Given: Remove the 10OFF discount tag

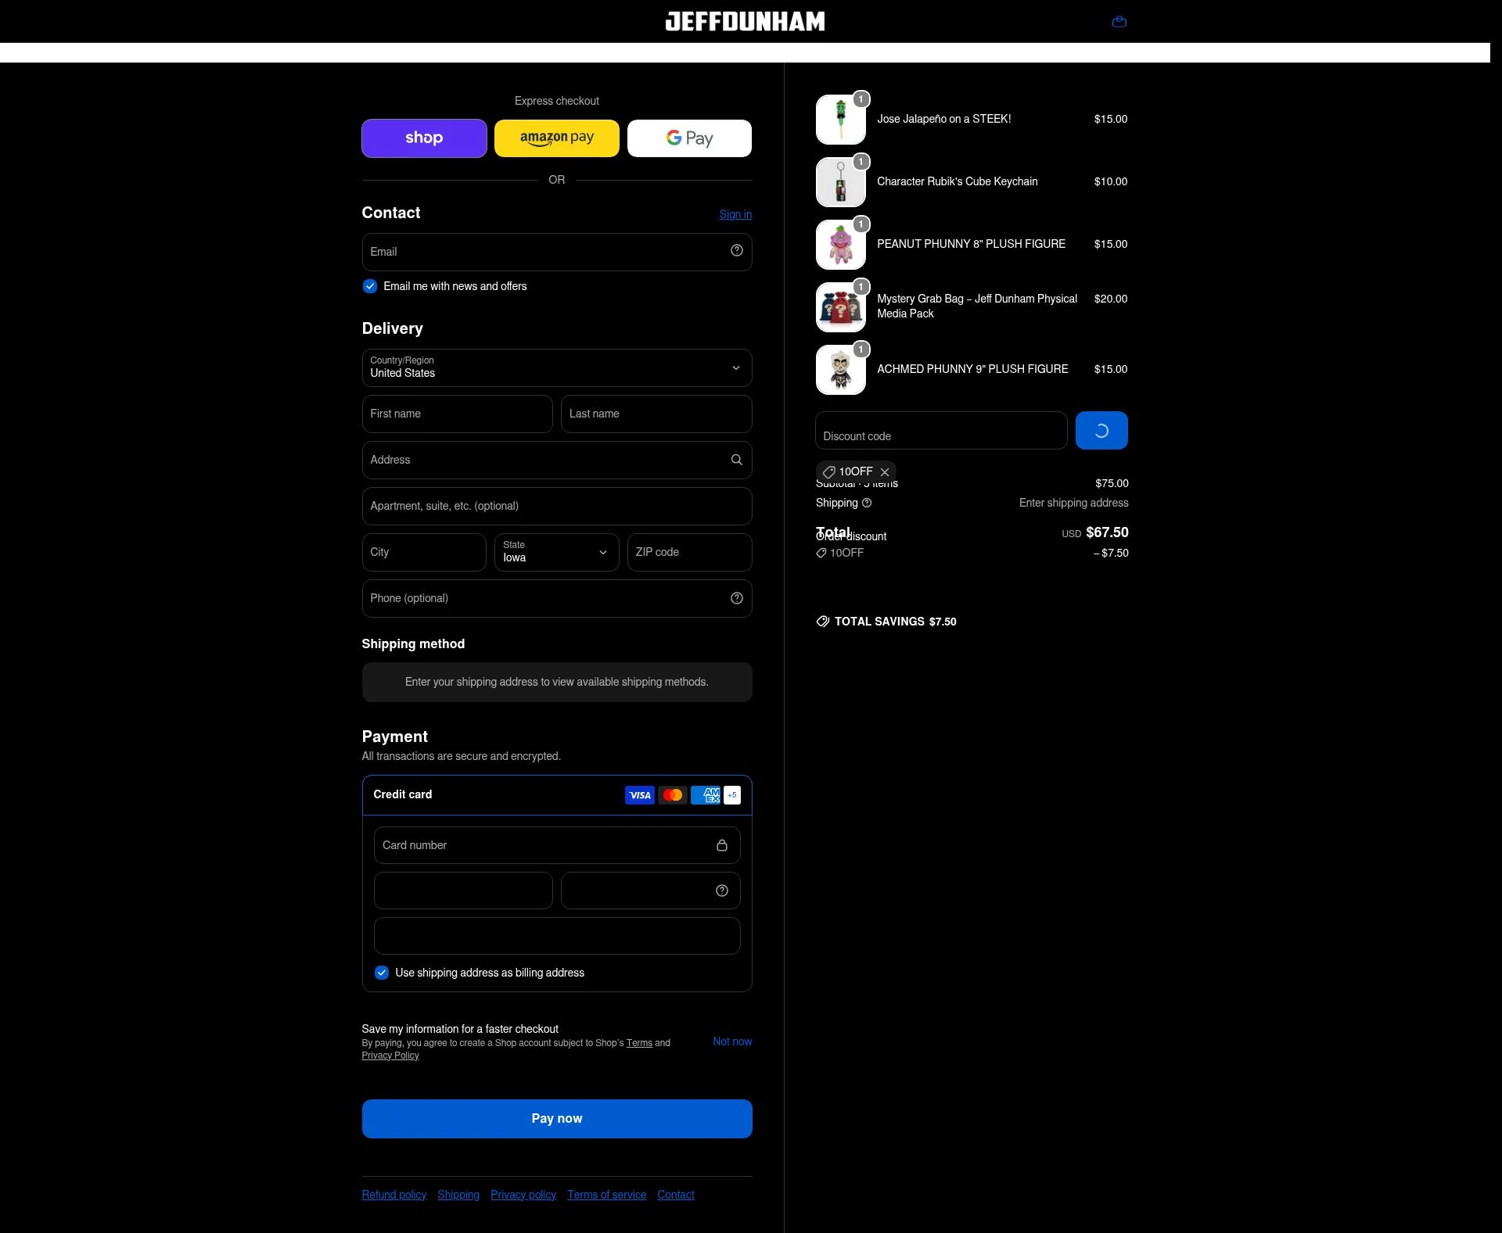Looking at the screenshot, I should (884, 472).
